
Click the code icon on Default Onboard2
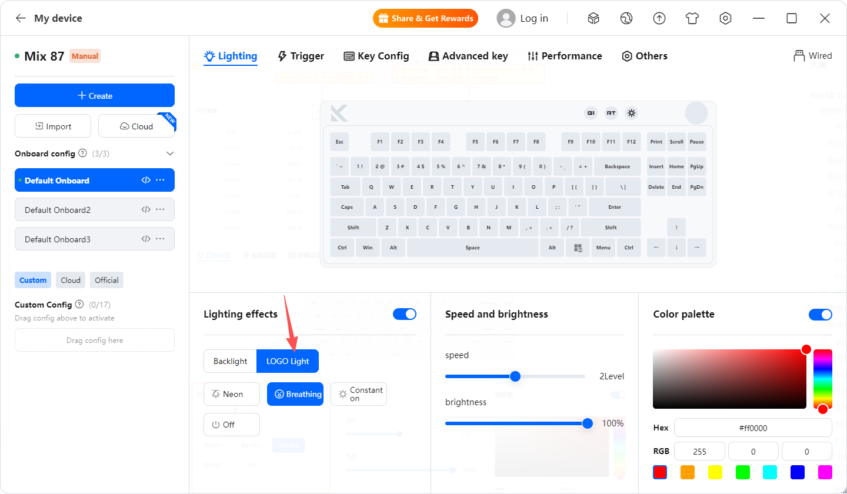tap(146, 209)
